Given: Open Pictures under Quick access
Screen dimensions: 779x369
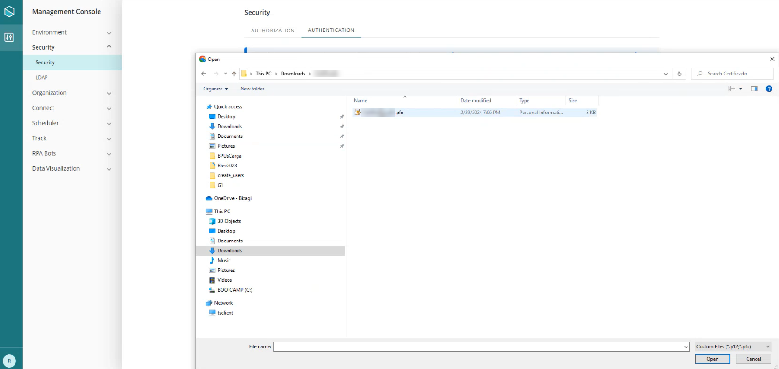Looking at the screenshot, I should 226,146.
